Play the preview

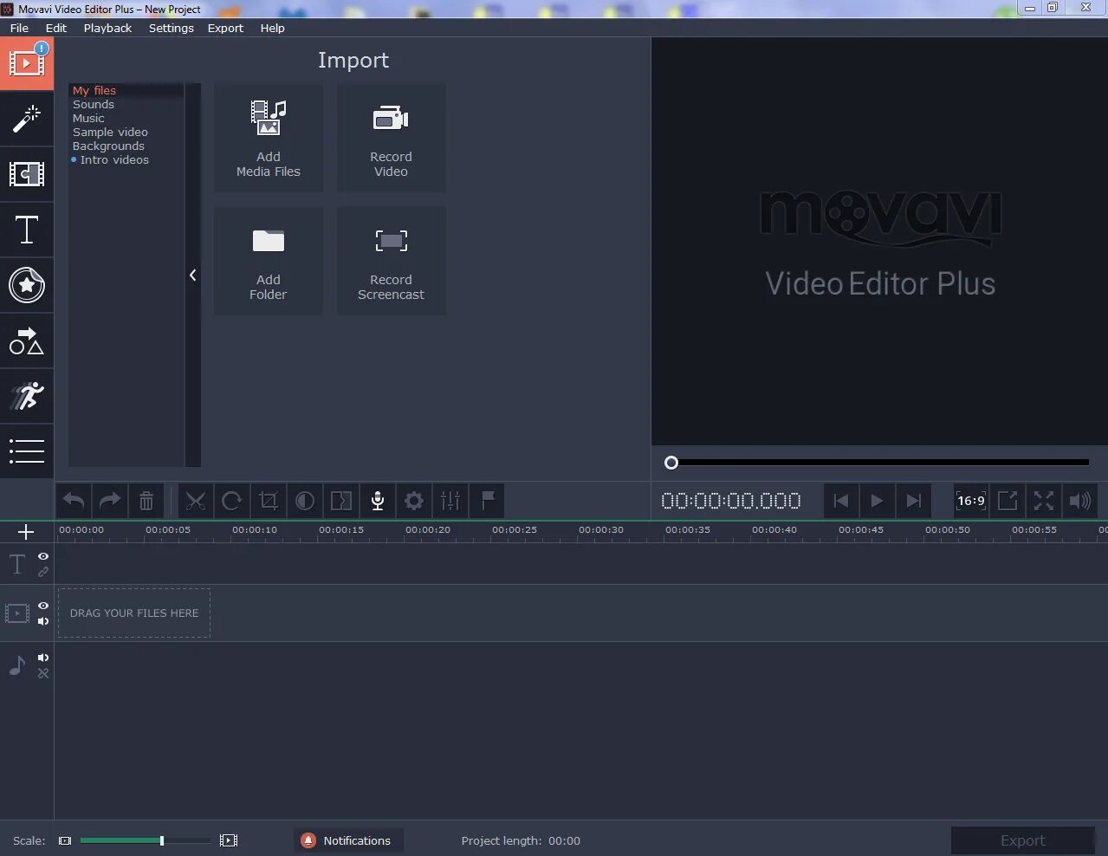tap(878, 501)
